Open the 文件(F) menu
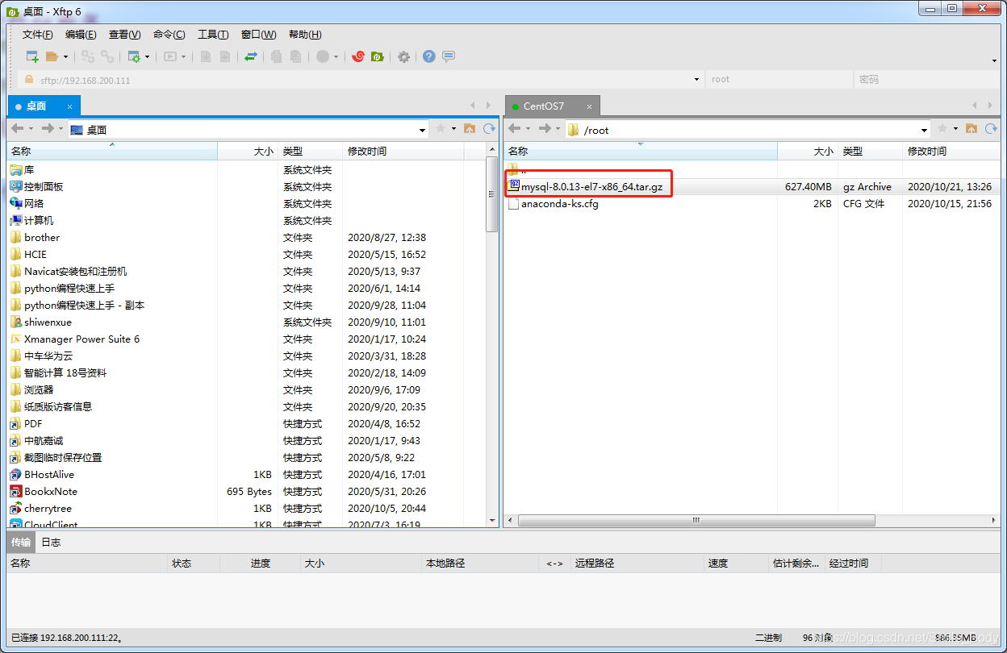 pos(38,35)
